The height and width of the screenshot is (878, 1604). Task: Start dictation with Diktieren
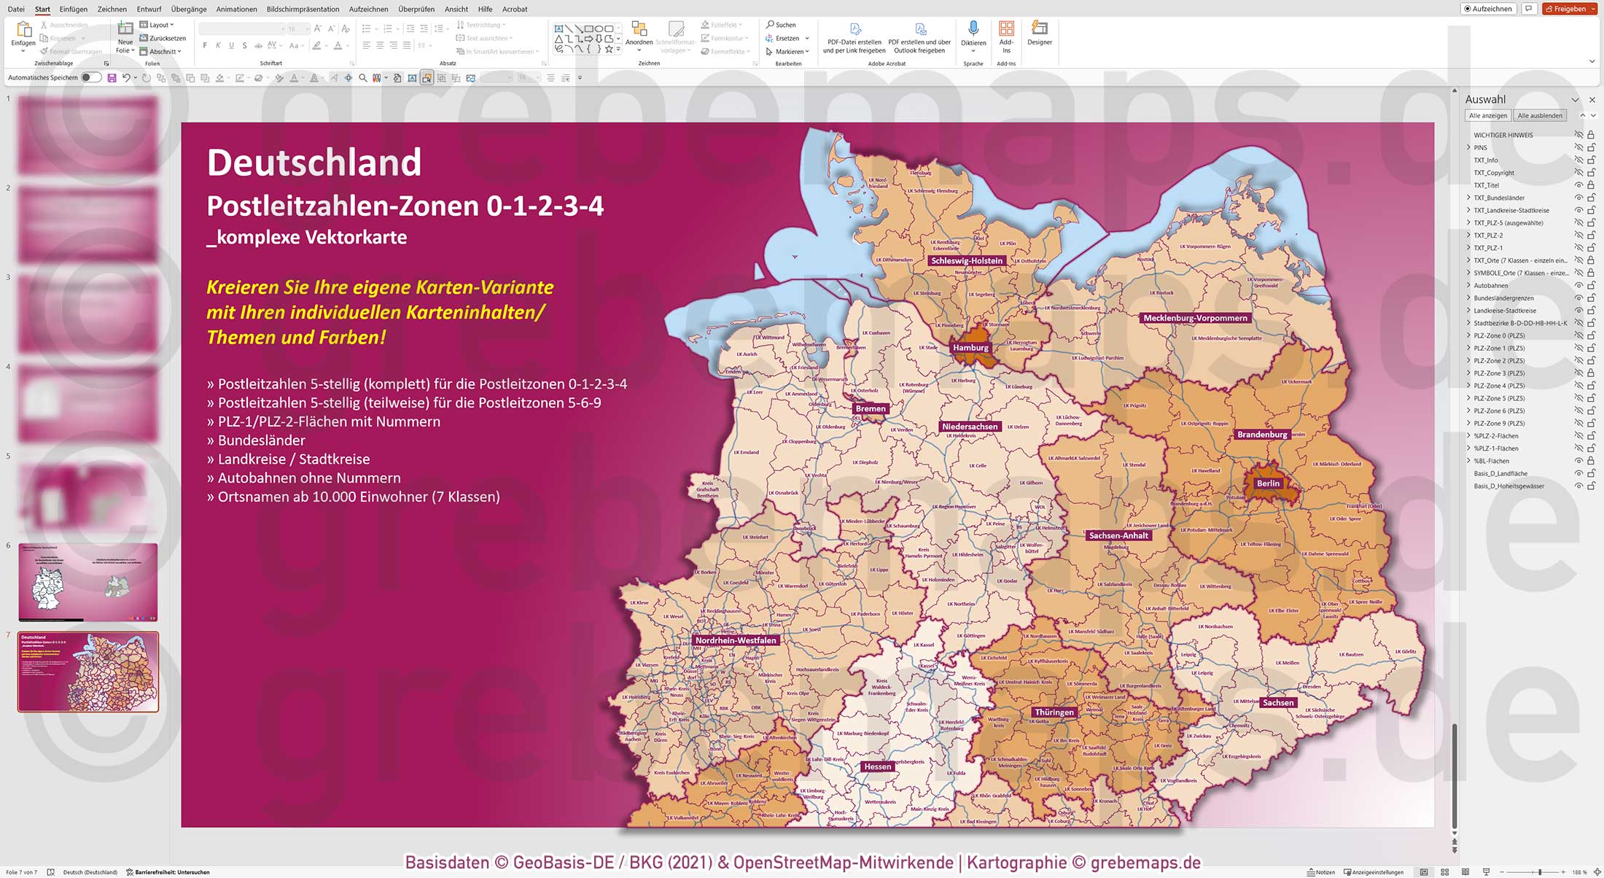coord(973,33)
